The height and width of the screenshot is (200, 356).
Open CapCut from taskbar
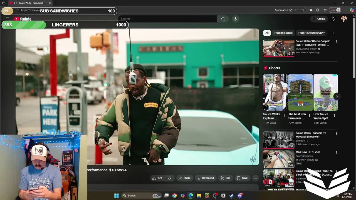point(223,196)
